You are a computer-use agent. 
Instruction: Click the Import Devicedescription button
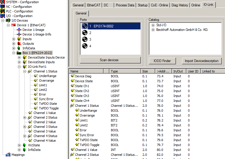click(x=202, y=61)
